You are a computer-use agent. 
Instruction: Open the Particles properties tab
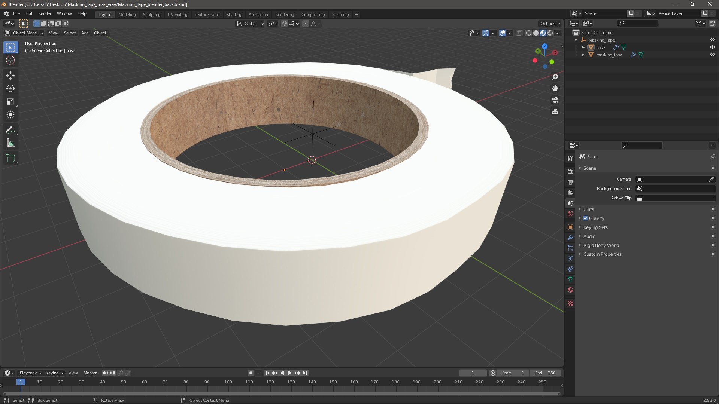tap(570, 248)
